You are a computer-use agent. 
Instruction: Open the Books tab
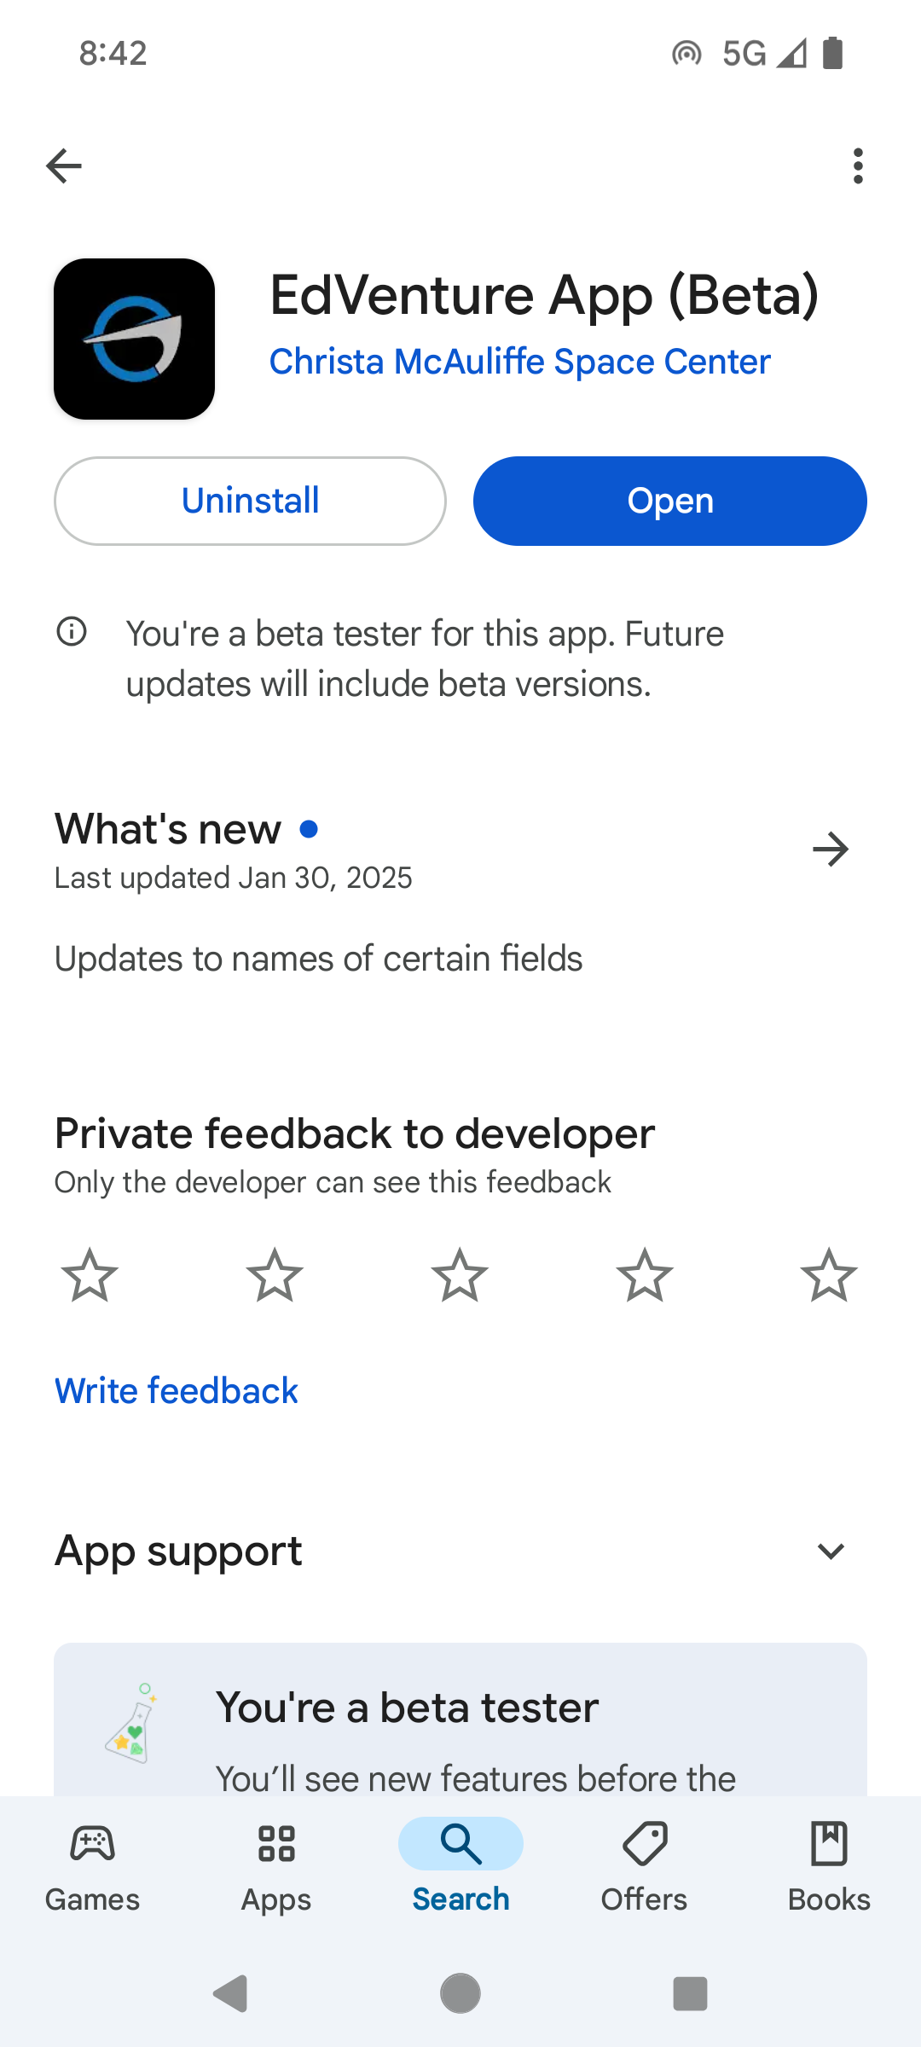click(829, 1865)
